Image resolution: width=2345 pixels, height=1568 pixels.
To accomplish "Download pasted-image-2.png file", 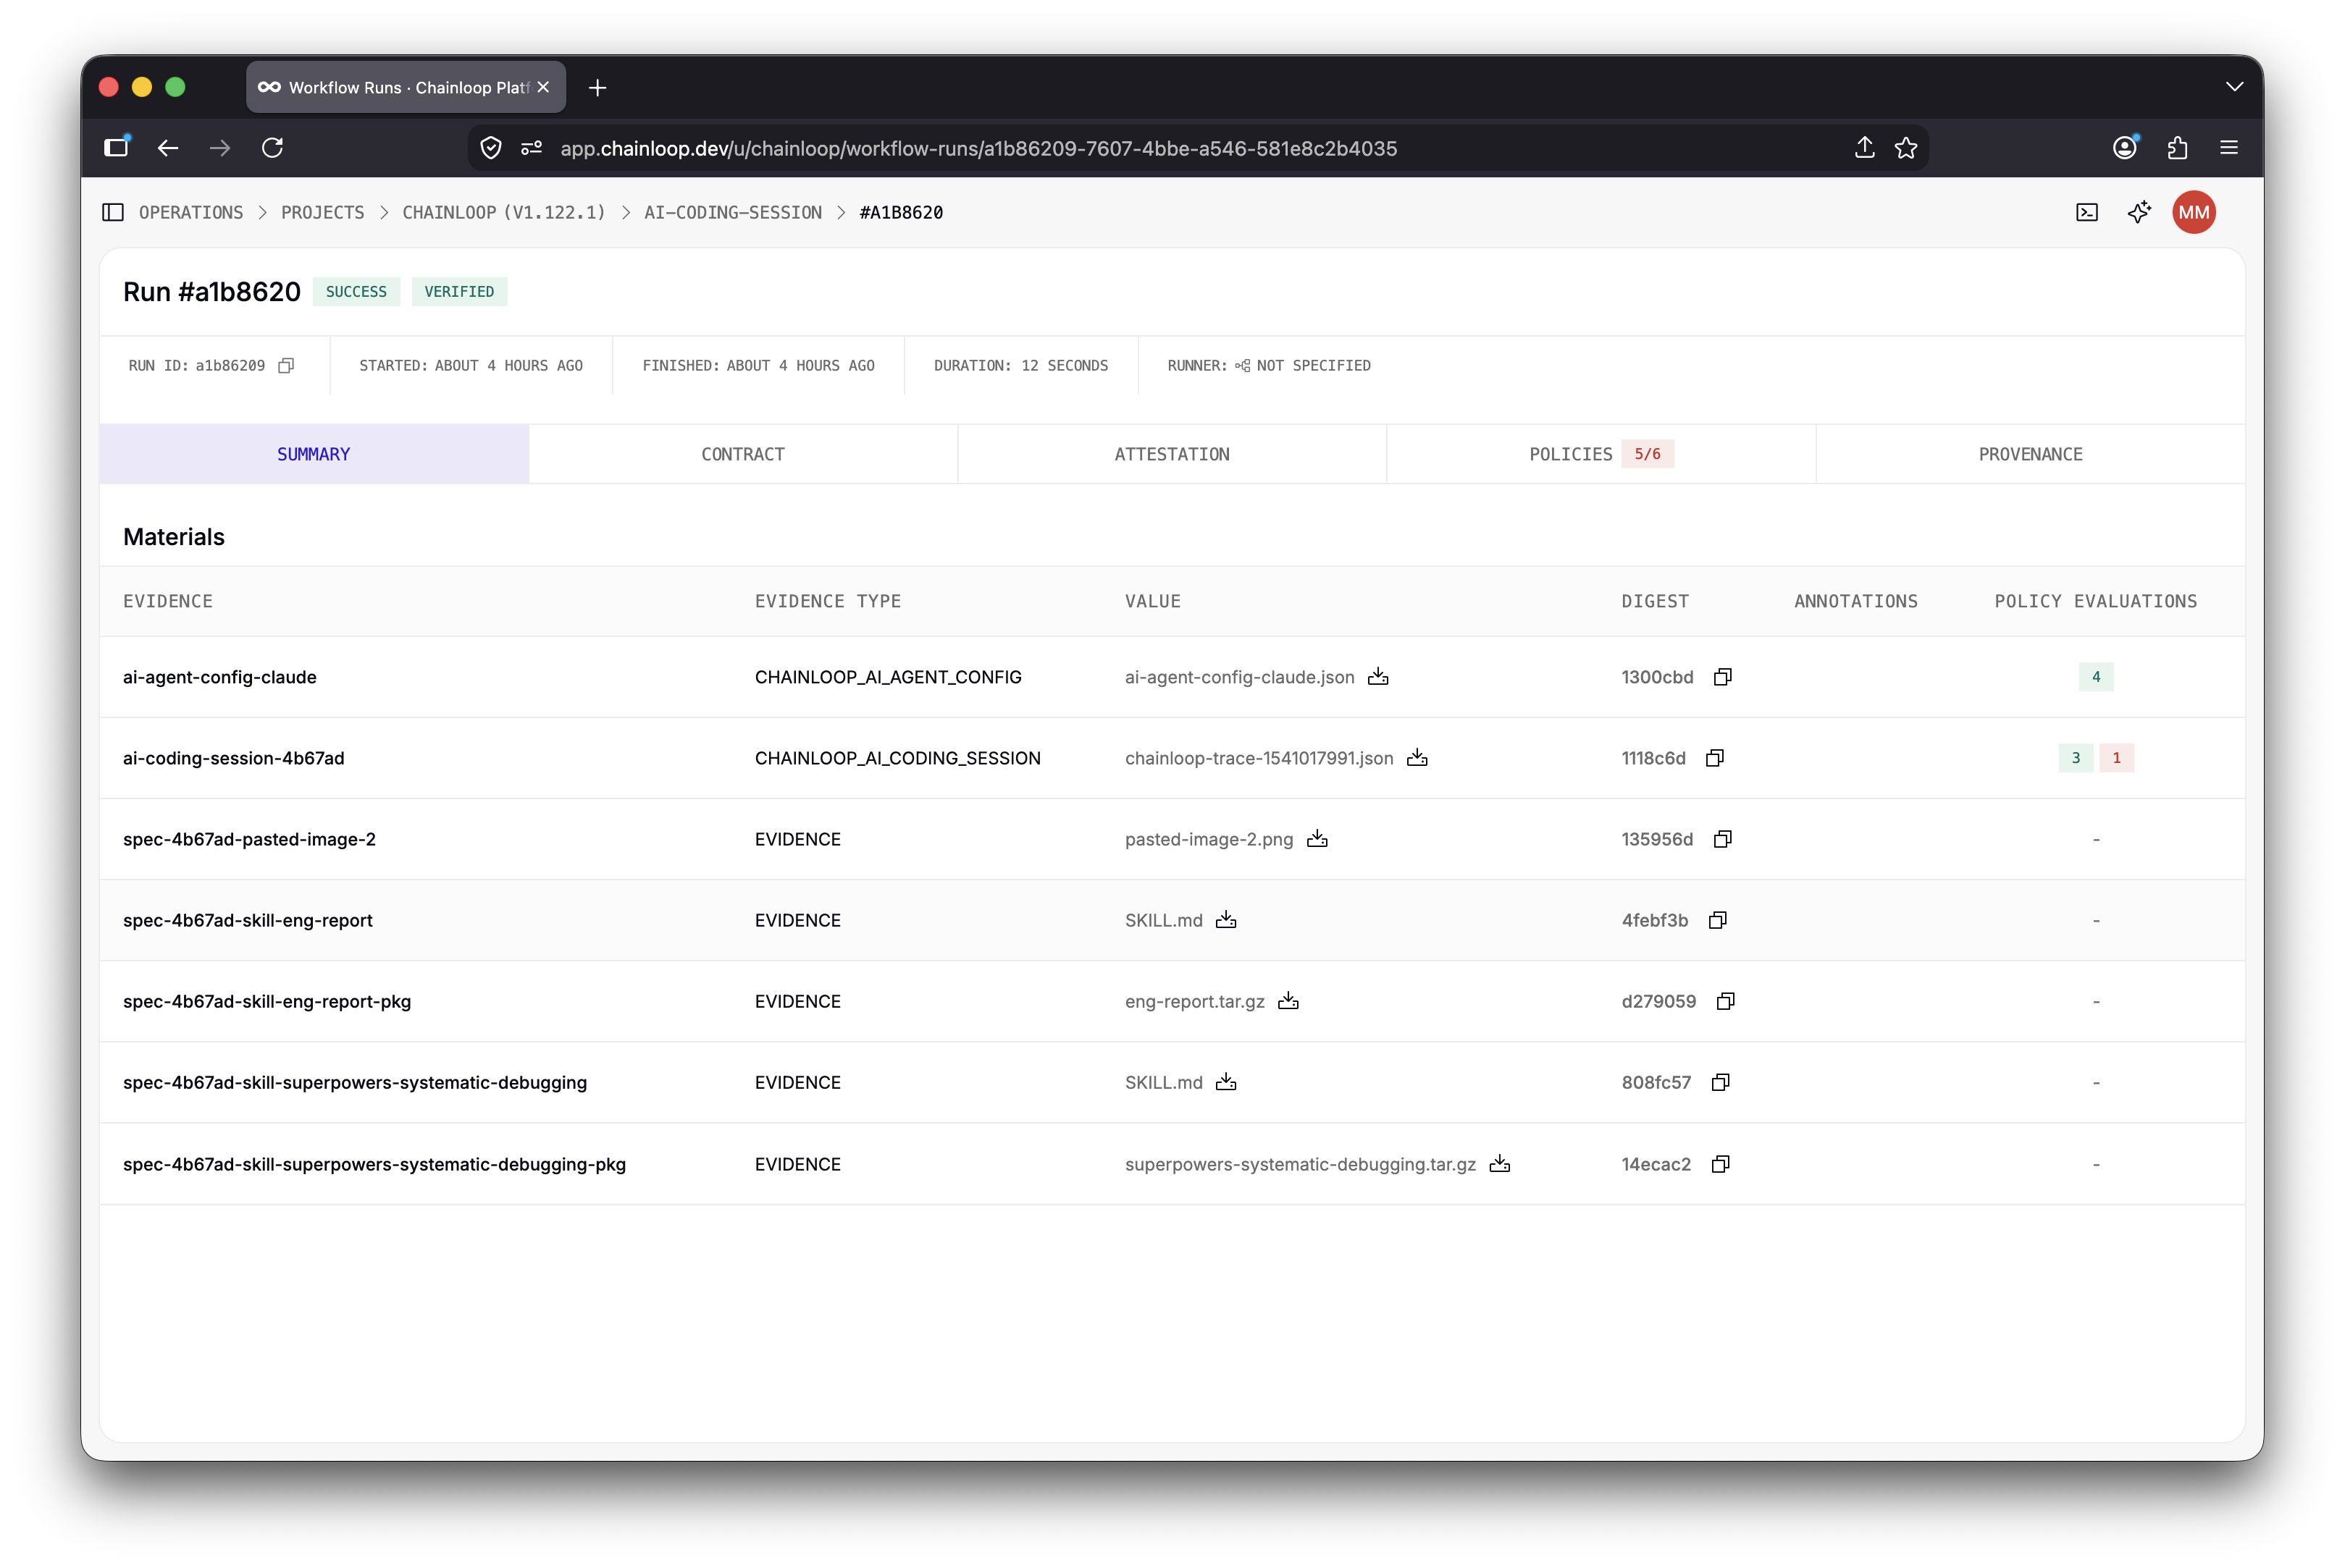I will pos(1317,839).
